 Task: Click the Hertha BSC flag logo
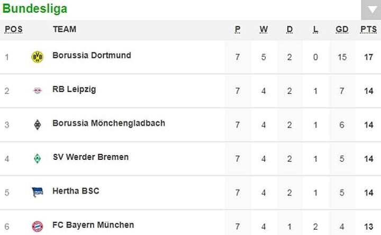(x=37, y=192)
